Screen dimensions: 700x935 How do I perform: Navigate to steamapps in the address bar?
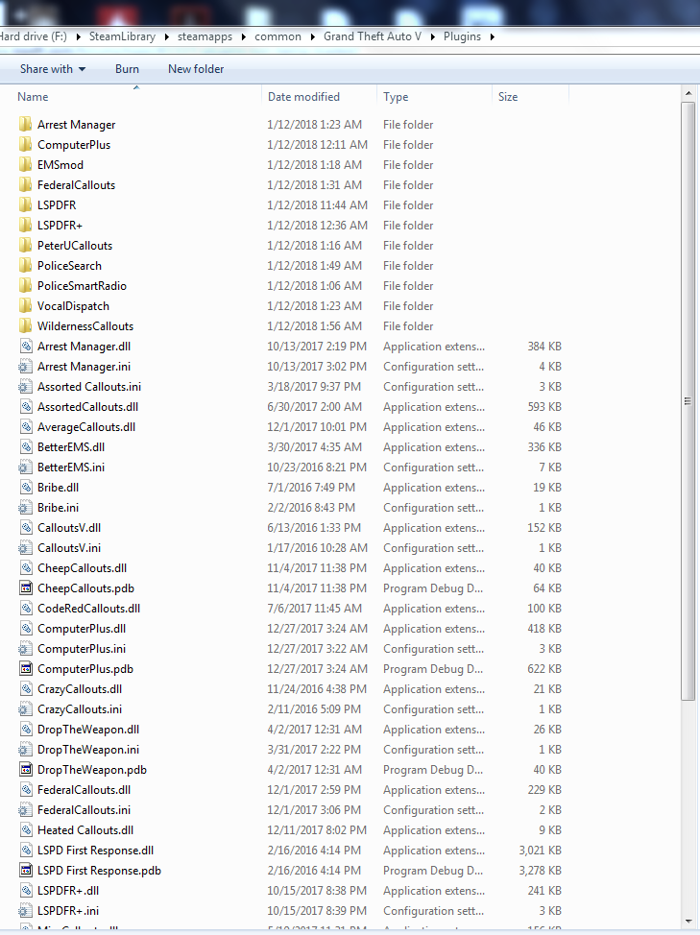pos(205,36)
